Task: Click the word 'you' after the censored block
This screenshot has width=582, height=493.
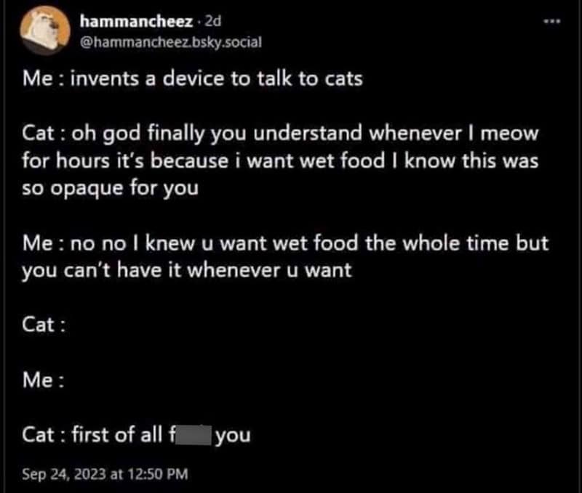Action: [x=233, y=436]
